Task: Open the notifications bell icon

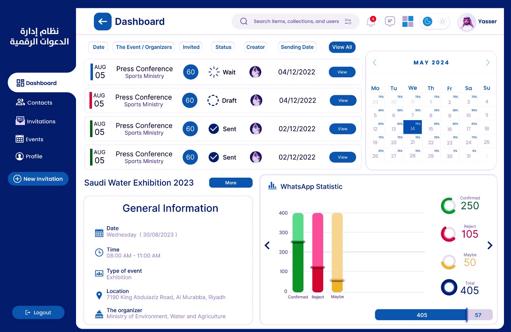Action: [370, 22]
